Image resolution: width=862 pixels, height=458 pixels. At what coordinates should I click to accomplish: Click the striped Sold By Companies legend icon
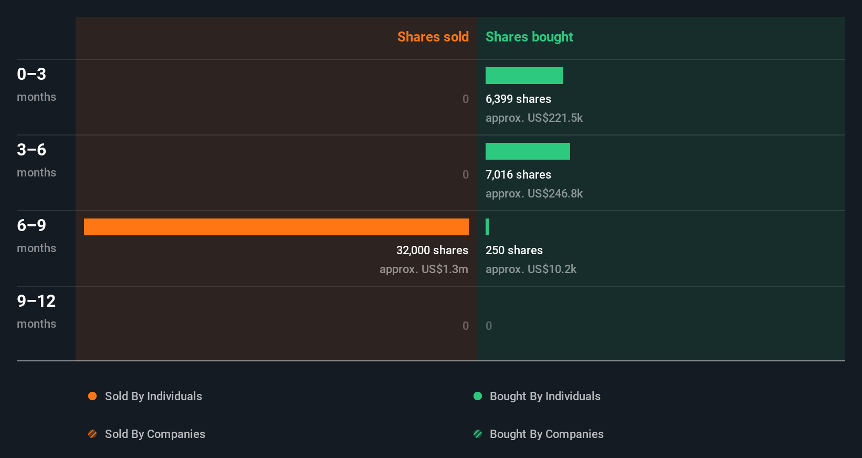[92, 434]
